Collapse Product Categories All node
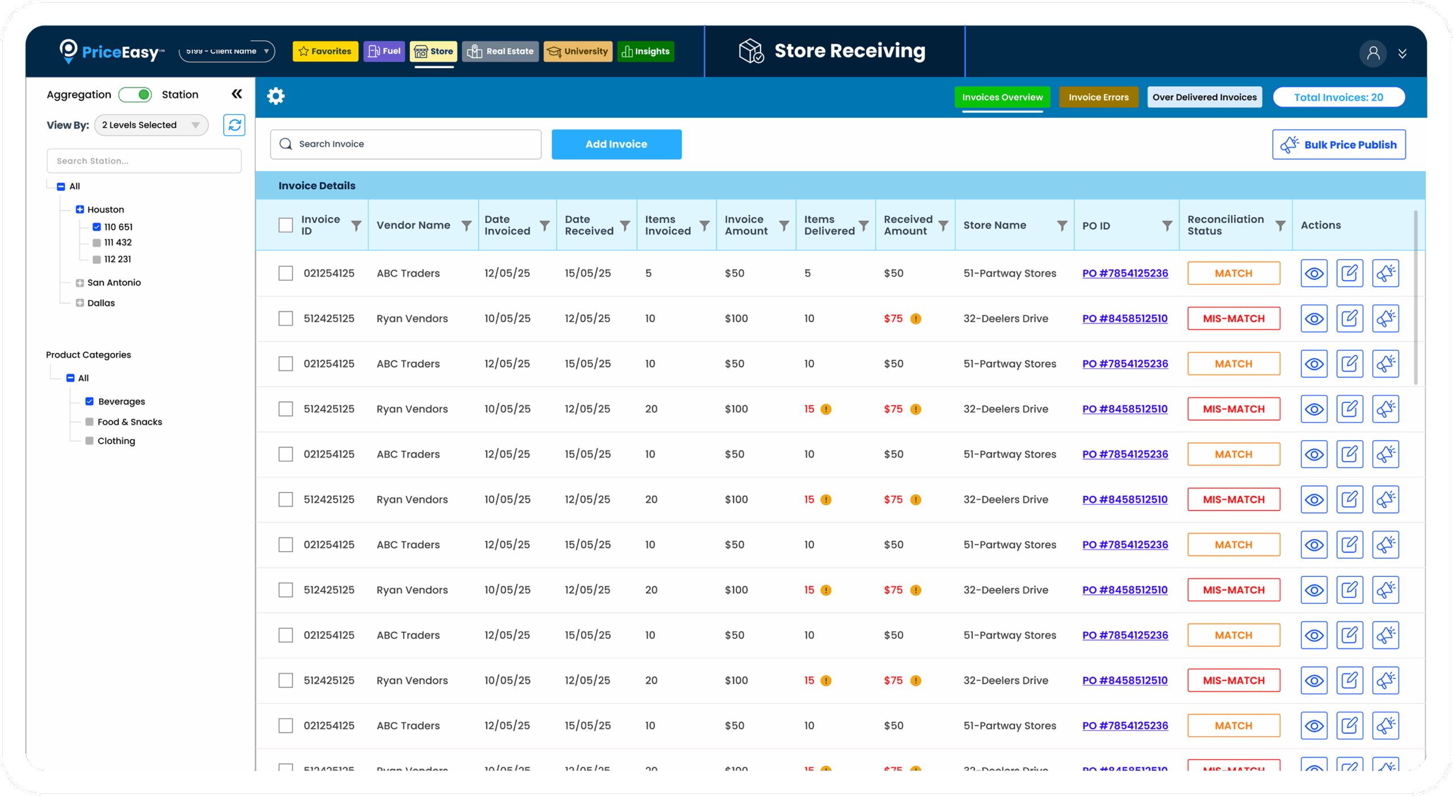Viewport: 1453px width, 796px height. tap(70, 378)
